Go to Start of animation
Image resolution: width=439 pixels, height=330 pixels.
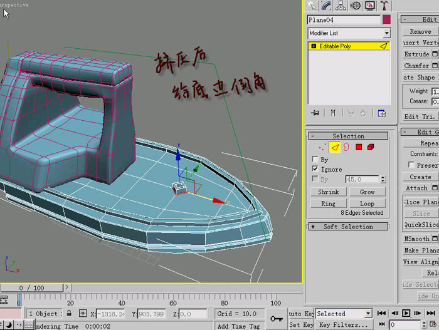pyautogui.click(x=381, y=313)
